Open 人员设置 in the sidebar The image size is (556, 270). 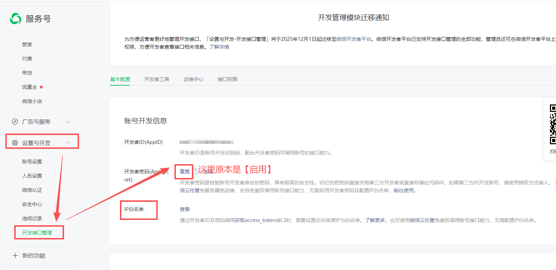32,176
